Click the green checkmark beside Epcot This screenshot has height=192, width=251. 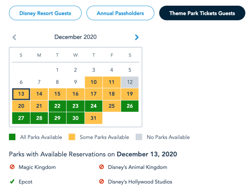(12, 182)
